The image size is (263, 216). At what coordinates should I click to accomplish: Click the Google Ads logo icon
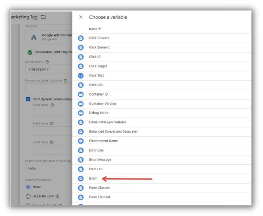click(34, 37)
